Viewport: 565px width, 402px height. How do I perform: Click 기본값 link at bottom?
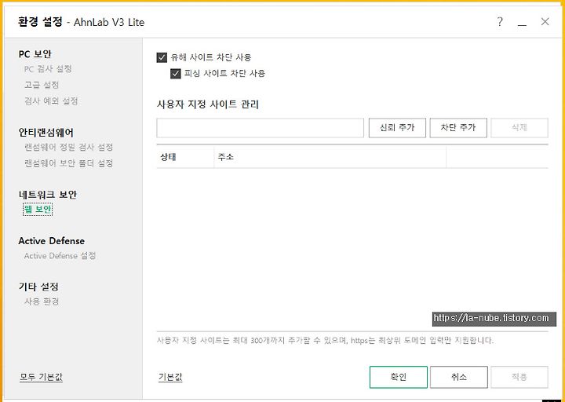point(170,377)
